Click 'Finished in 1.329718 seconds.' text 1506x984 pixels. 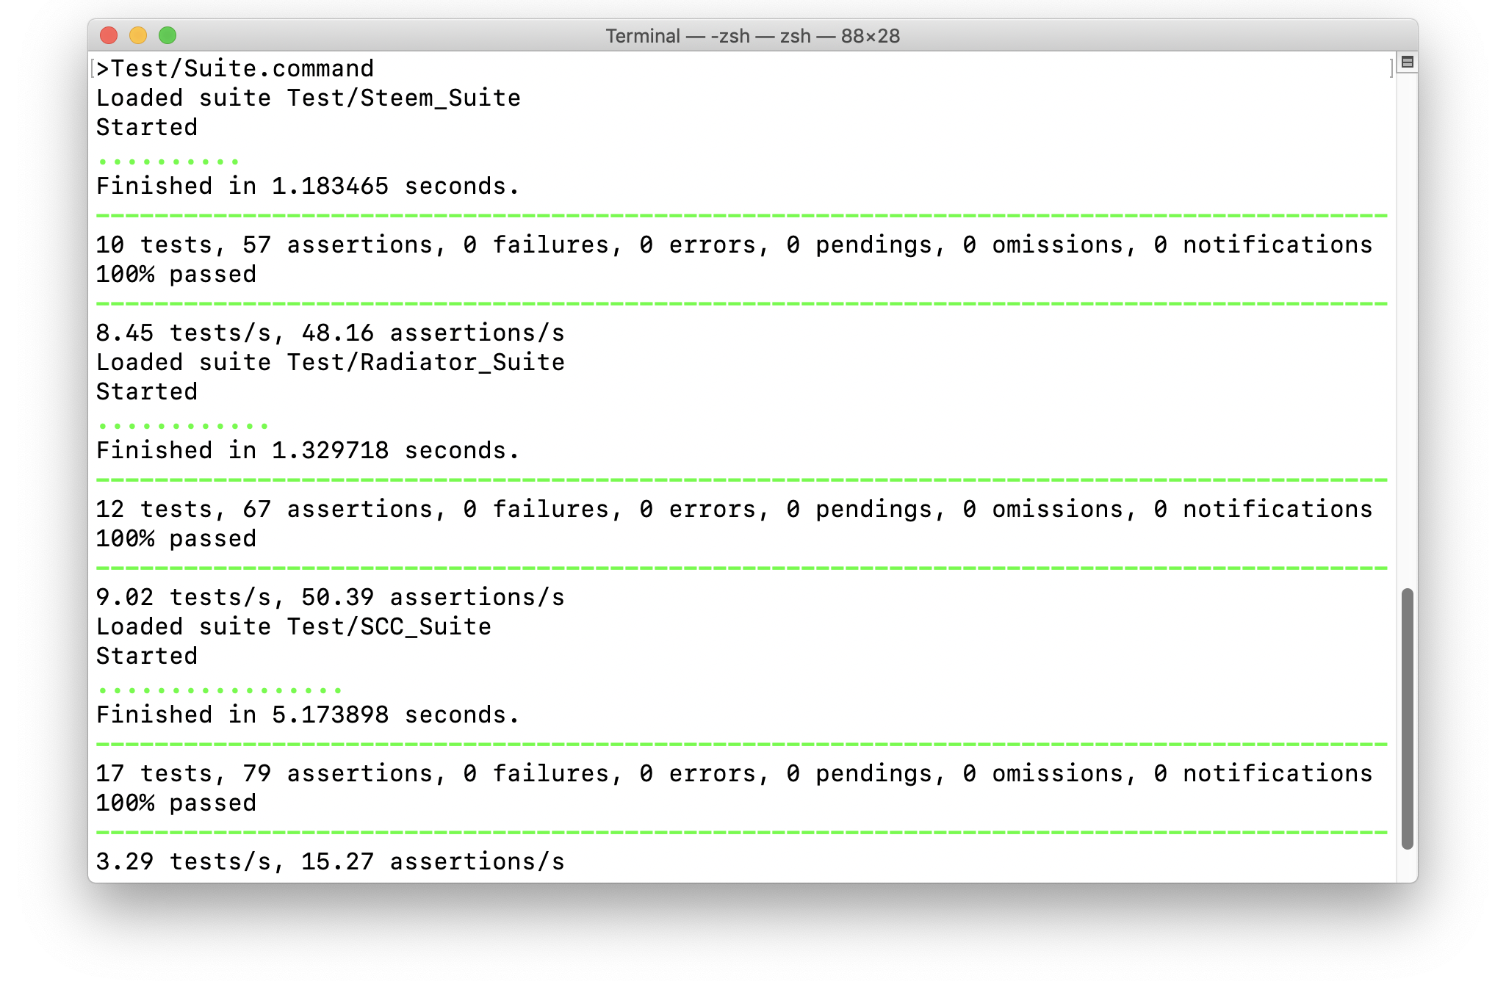[307, 451]
